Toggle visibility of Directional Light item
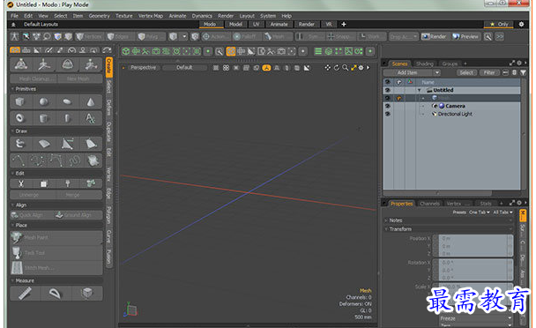The image size is (536, 328). [387, 114]
